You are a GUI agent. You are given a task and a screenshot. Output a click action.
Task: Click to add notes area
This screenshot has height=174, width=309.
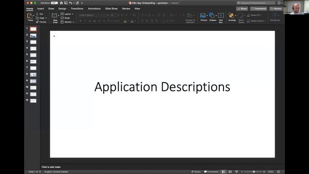(x=51, y=167)
